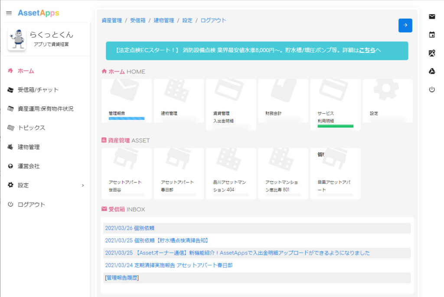The image size is (444, 297).
Task: Click the AssetApps logo
Action: coord(39,13)
